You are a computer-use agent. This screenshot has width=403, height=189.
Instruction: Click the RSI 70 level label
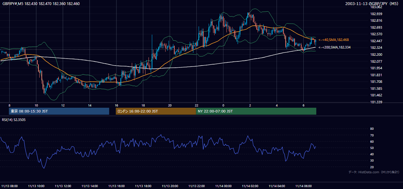tap(372, 135)
